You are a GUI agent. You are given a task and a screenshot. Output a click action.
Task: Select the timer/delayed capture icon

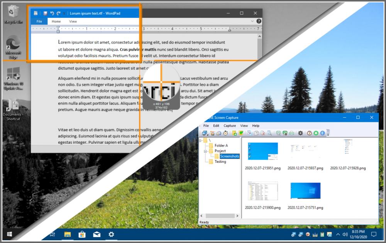[225, 133]
